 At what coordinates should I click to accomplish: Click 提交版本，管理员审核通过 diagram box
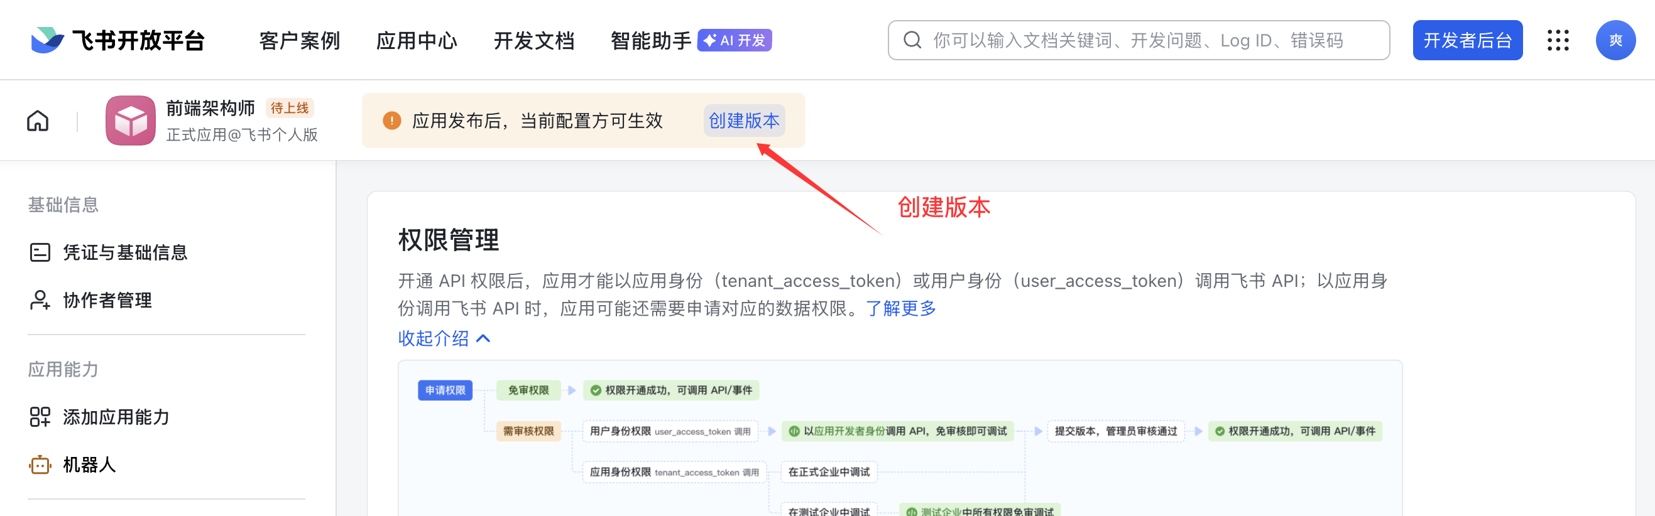click(1116, 431)
